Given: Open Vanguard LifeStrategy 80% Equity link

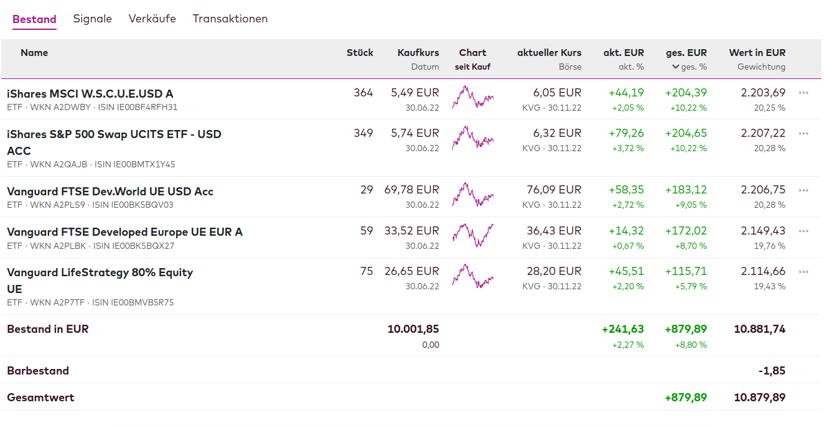Looking at the screenshot, I should pyautogui.click(x=100, y=272).
